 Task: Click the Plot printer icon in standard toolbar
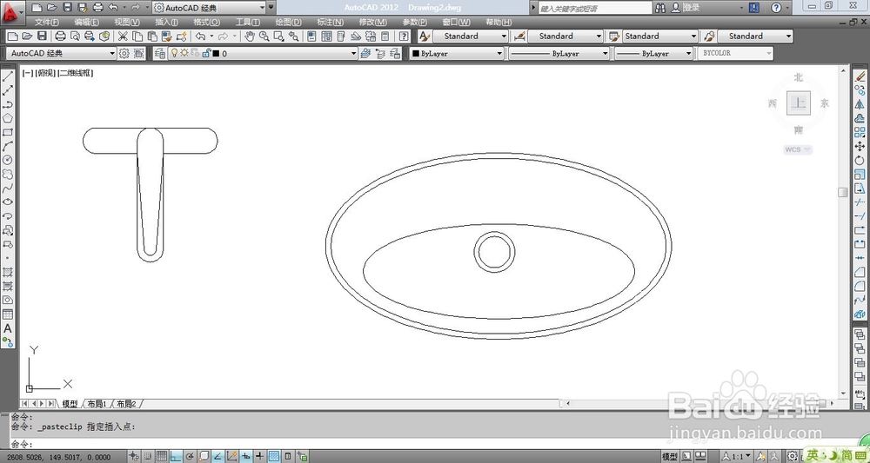coord(61,36)
